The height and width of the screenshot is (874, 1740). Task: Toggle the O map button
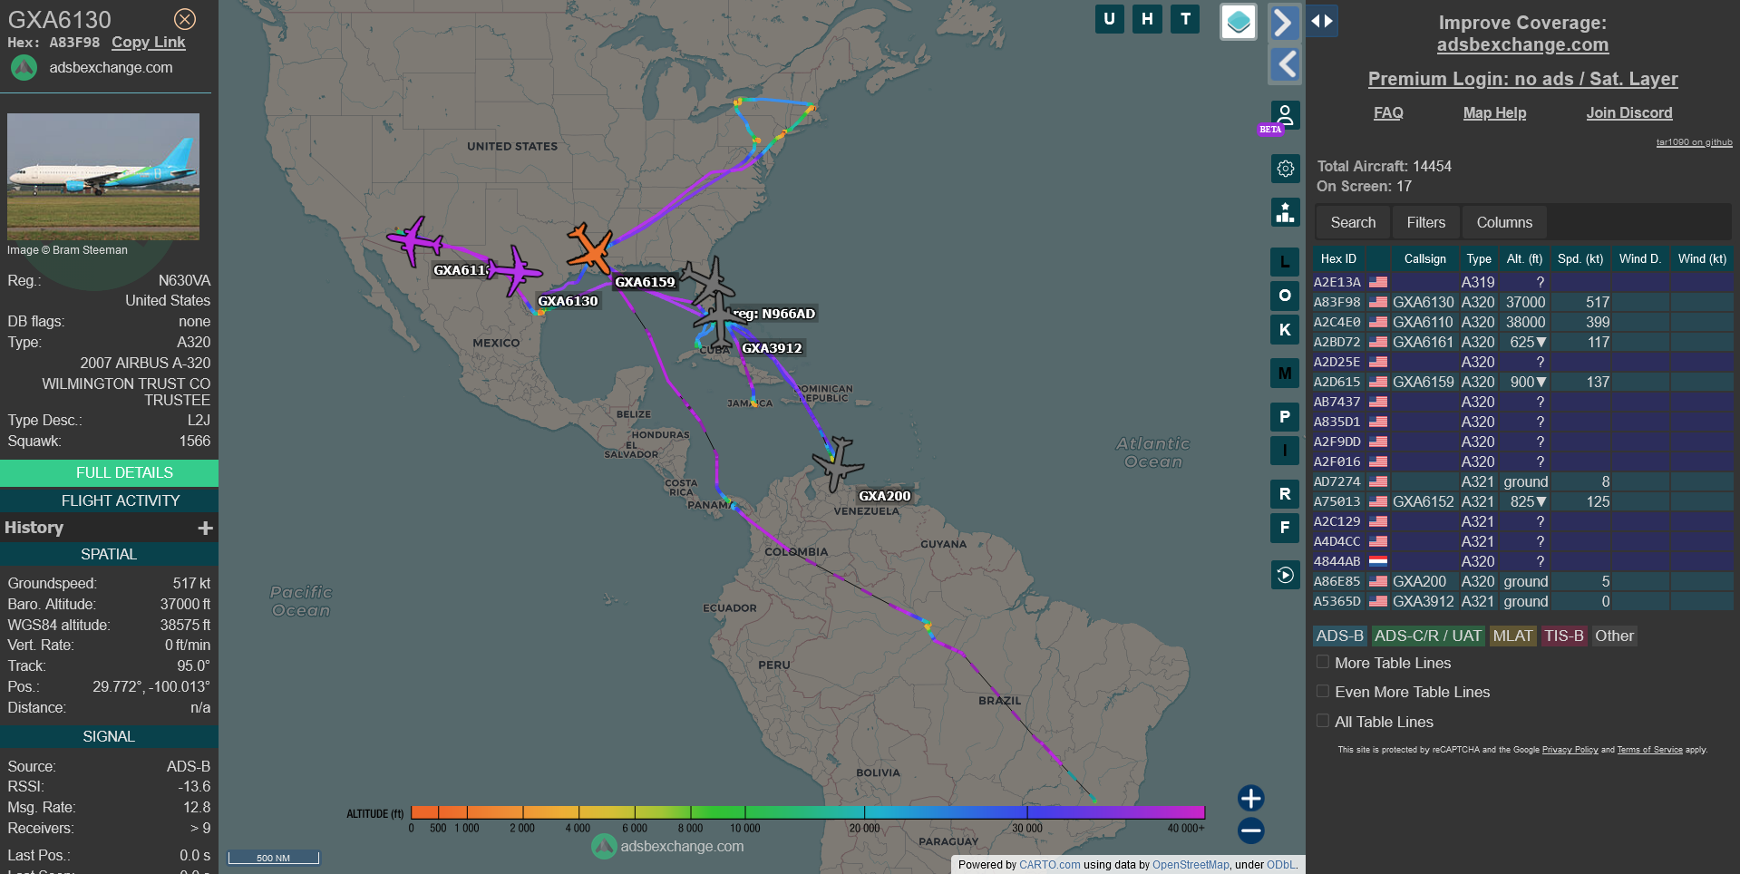click(x=1285, y=296)
